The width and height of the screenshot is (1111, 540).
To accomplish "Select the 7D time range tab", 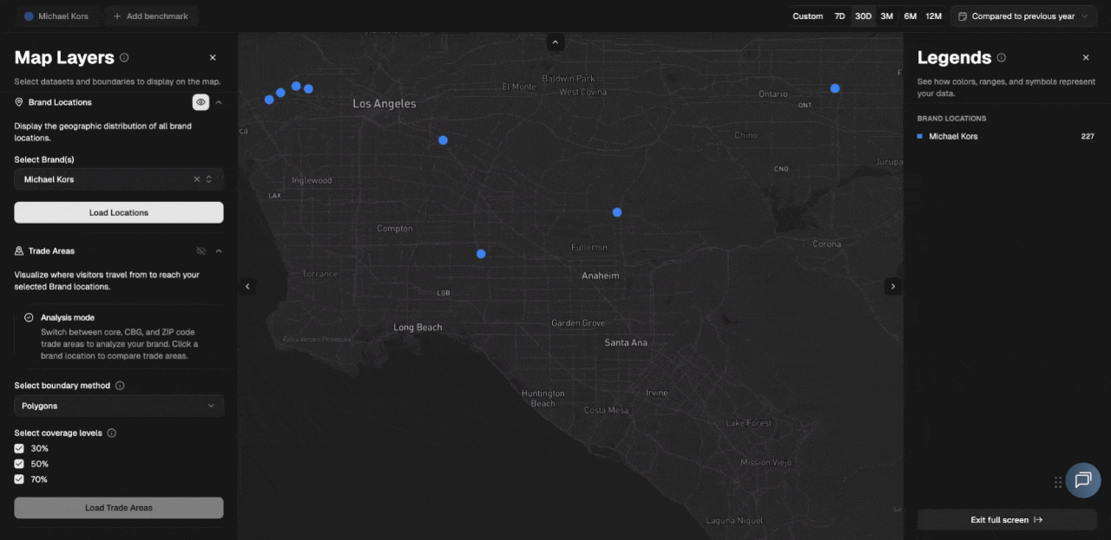I will [x=839, y=16].
